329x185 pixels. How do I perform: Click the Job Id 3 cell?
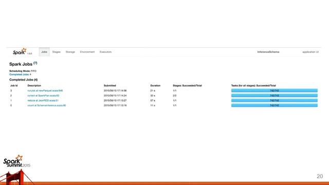coord(11,90)
